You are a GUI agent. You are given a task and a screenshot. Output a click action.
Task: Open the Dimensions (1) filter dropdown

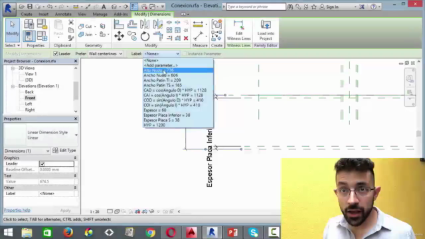(x=27, y=151)
